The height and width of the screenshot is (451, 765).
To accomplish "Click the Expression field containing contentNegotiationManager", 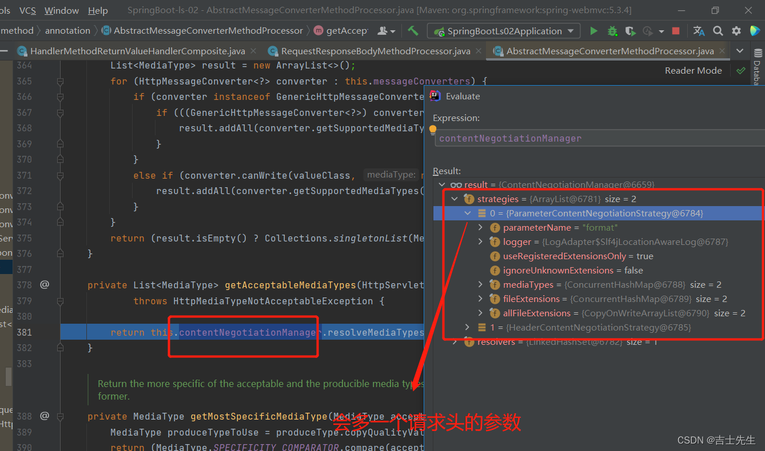I will tap(599, 138).
